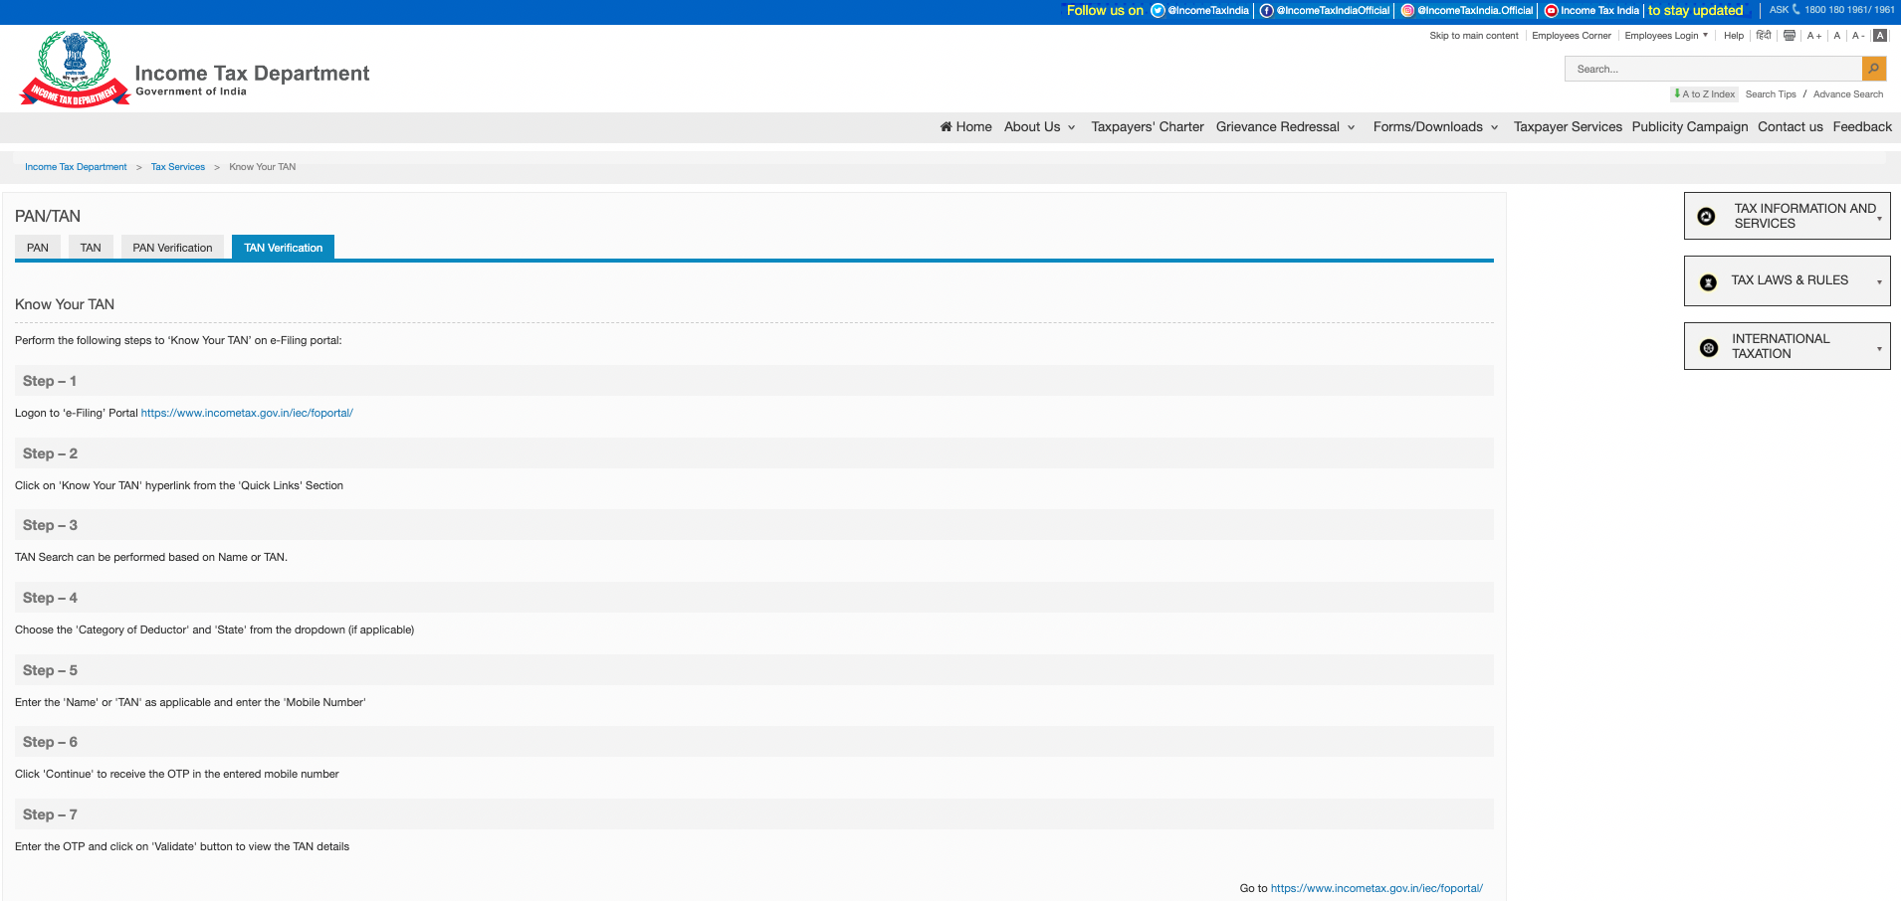
Task: Open Taxpayer Services menu item
Action: tap(1568, 127)
